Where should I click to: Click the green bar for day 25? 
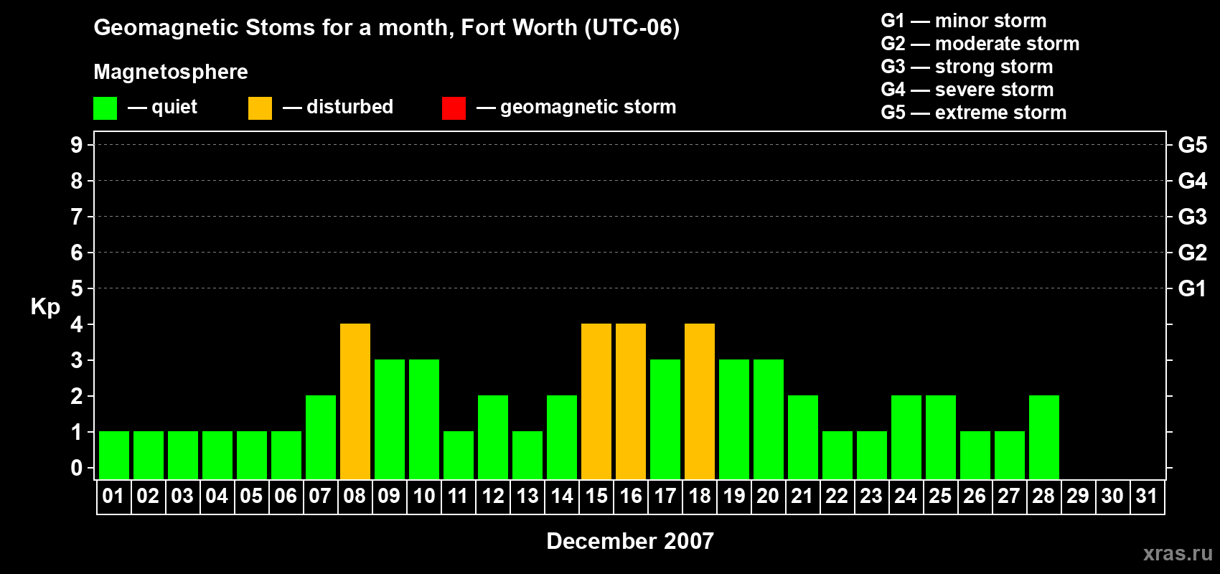[941, 438]
